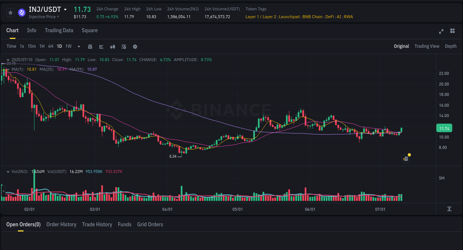The width and height of the screenshot is (463, 250).
Task: Collapse the main price chart legend
Action: [8, 60]
